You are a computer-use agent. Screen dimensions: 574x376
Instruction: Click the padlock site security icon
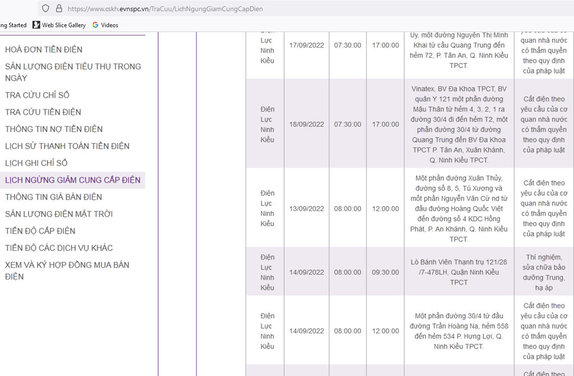pos(58,8)
